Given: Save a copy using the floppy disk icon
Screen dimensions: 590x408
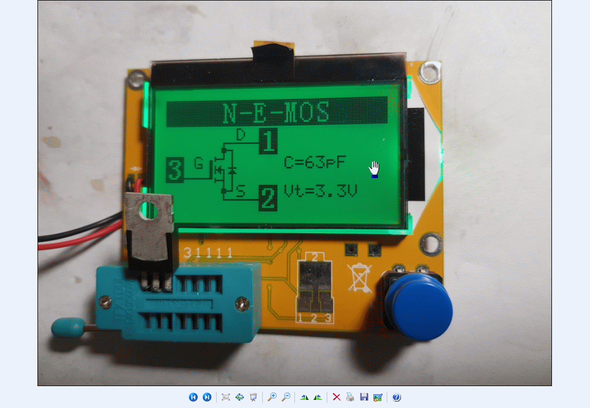Looking at the screenshot, I should 364,397.
